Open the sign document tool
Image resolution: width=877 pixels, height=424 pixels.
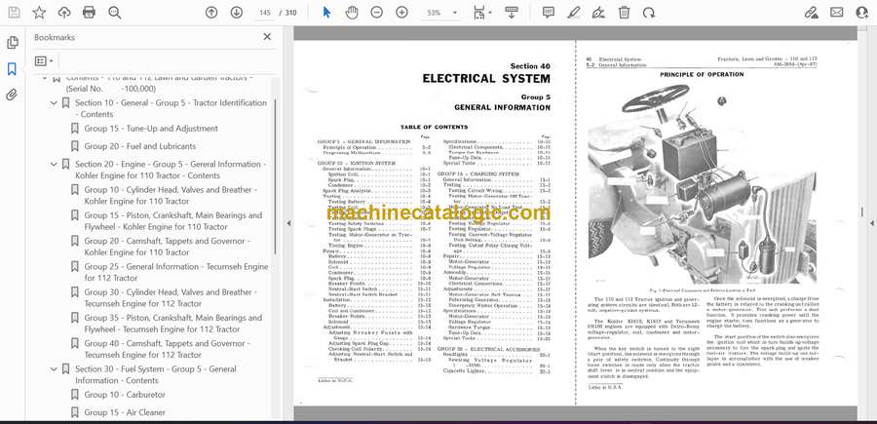(598, 13)
